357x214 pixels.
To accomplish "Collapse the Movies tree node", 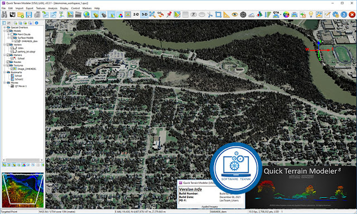I will click(x=4, y=82).
